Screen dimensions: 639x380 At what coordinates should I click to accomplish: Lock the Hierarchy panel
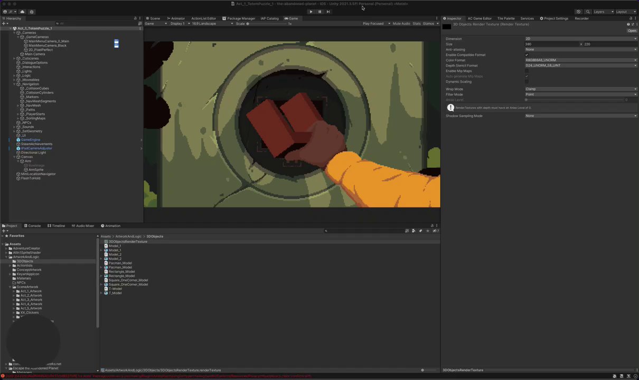coord(135,18)
